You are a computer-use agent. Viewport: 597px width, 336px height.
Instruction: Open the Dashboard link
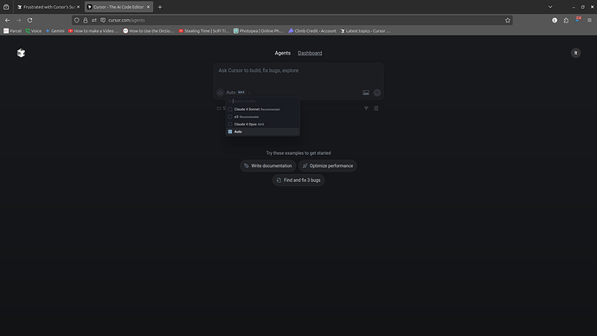click(310, 53)
